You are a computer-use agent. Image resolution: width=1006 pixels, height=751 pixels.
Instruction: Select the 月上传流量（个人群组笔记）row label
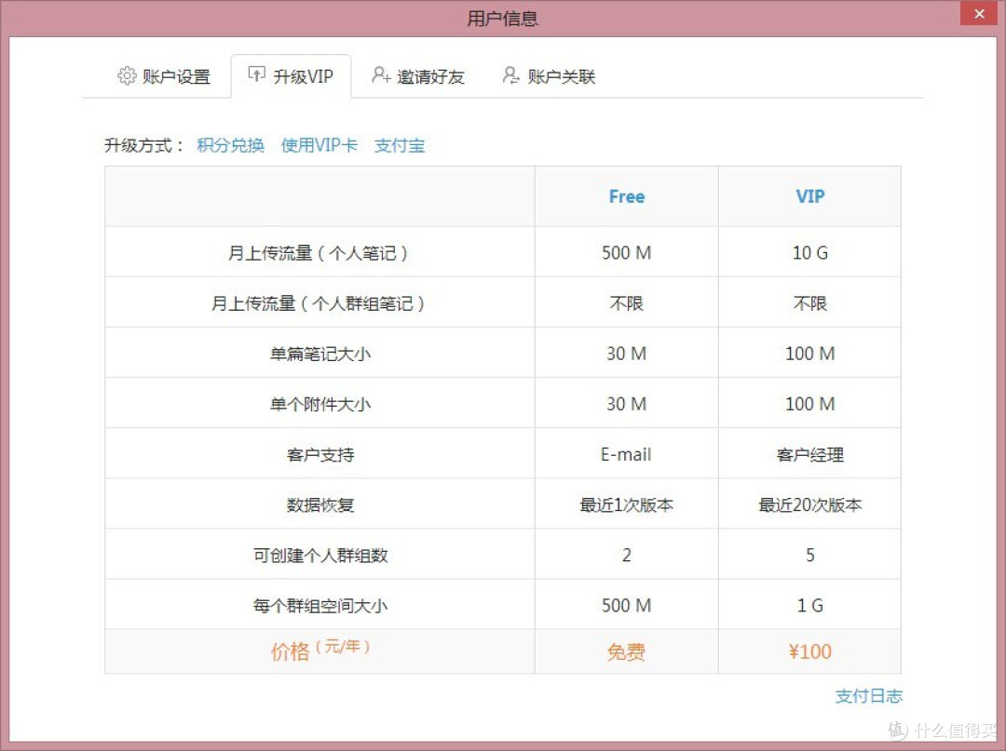(x=319, y=303)
